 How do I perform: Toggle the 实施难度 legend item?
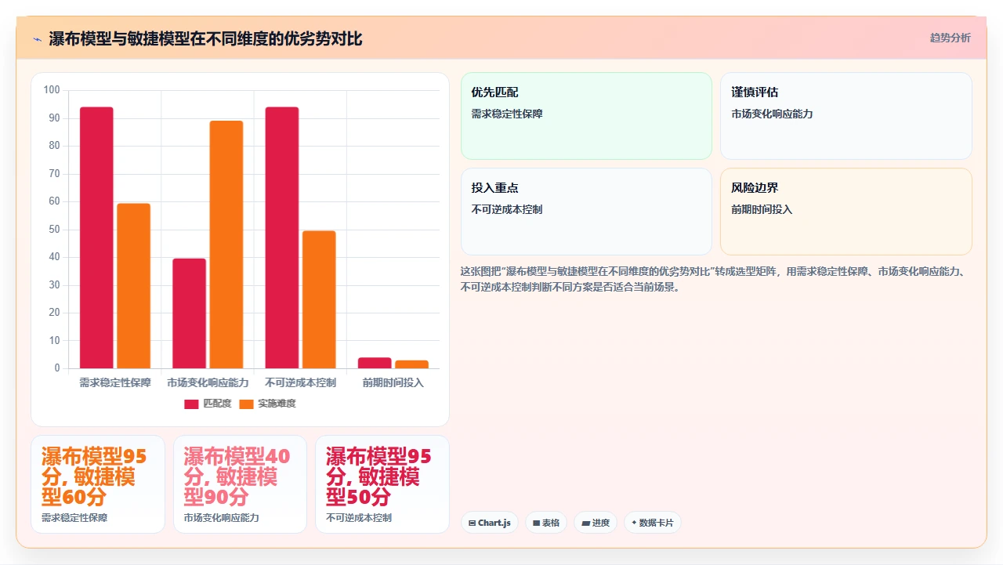267,404
